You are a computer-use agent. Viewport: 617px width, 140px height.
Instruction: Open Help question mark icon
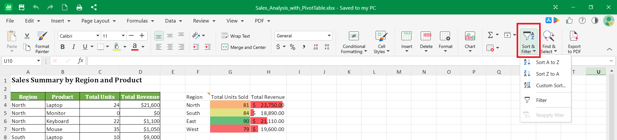click(x=582, y=21)
